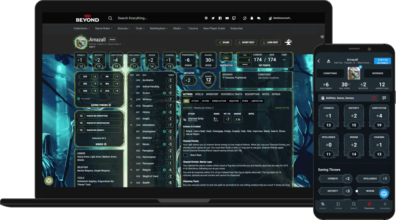This screenshot has height=220, width=396.
Task: Select the Unarmed Strike attack icon
Action: (185, 119)
